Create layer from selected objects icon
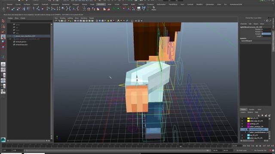Image resolution: width=275 pixels, height=154 pixels. click(269, 115)
